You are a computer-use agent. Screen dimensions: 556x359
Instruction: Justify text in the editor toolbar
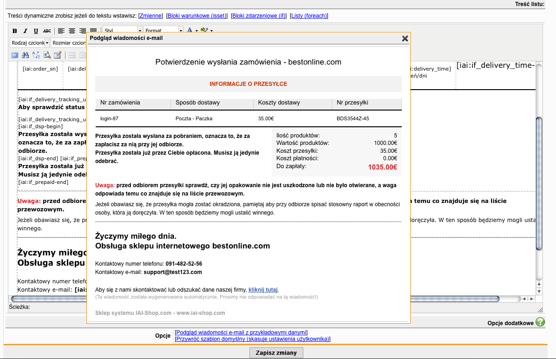pos(93,31)
